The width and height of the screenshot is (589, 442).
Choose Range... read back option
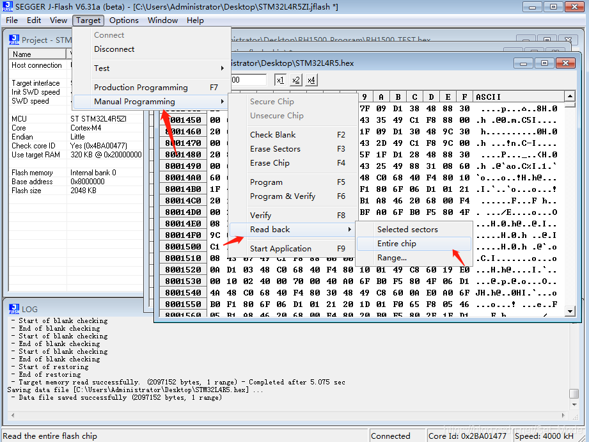(414, 258)
